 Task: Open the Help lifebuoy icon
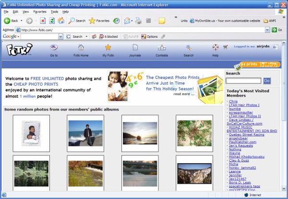pos(215,47)
